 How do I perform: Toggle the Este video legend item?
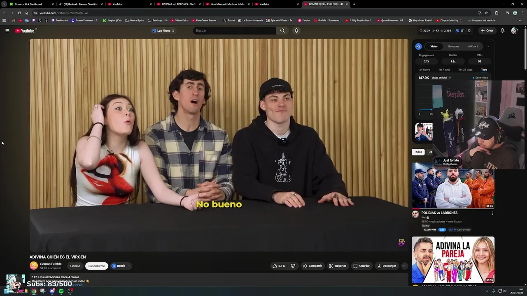(x=480, y=78)
